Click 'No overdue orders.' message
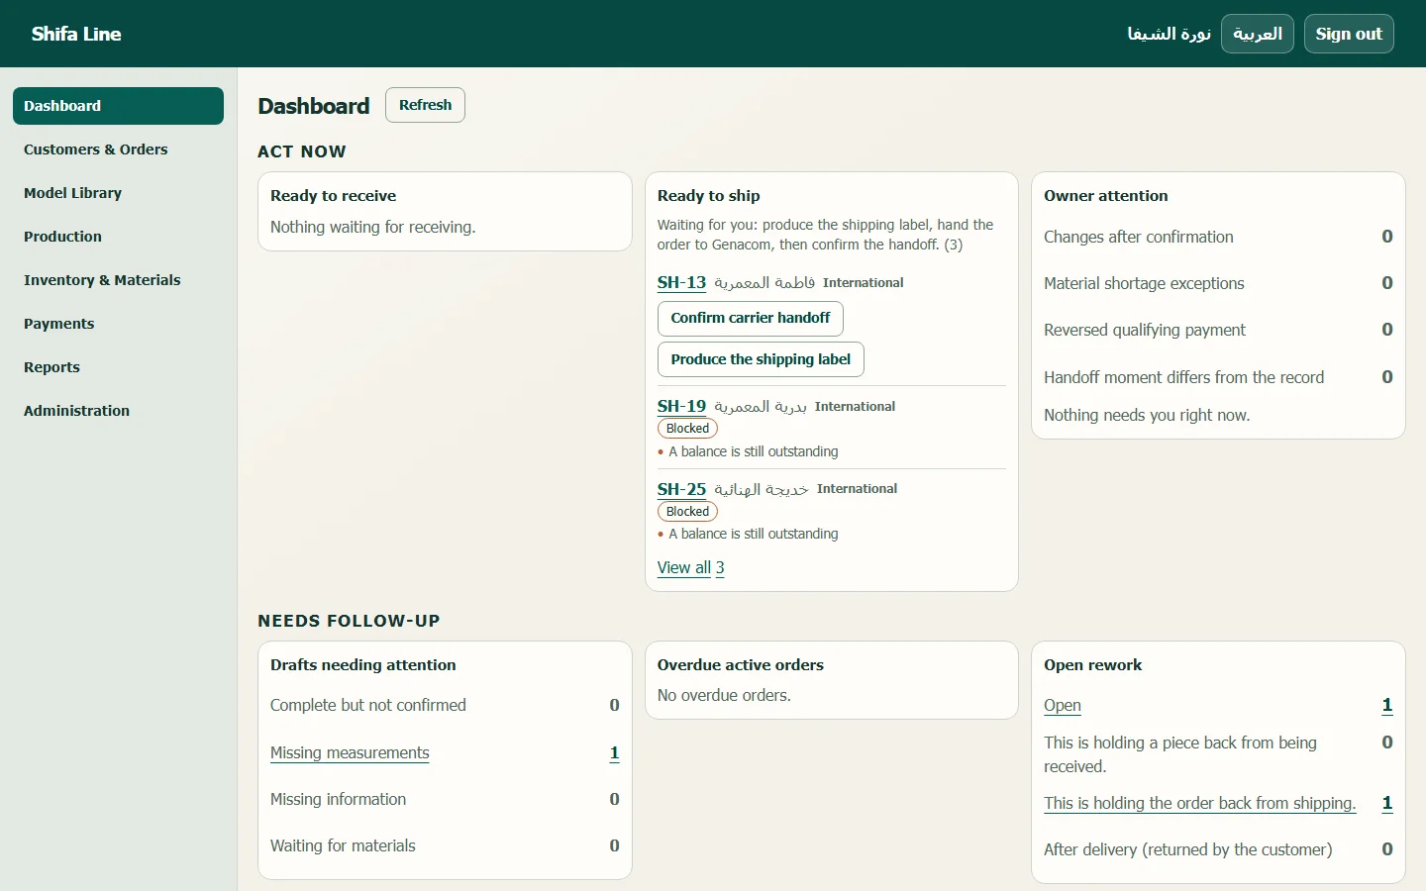This screenshot has height=891, width=1426. click(x=724, y=695)
